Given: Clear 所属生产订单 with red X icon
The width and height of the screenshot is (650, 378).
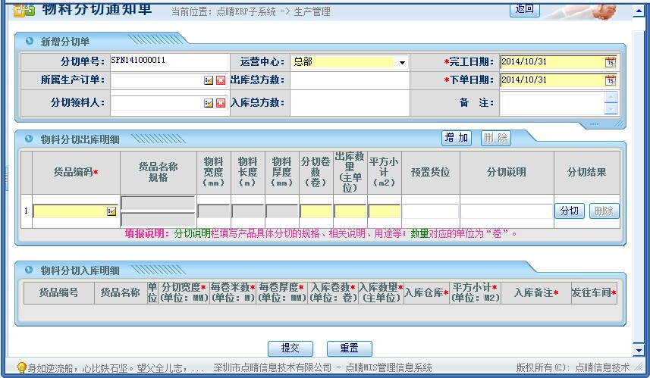Looking at the screenshot, I should pos(221,80).
